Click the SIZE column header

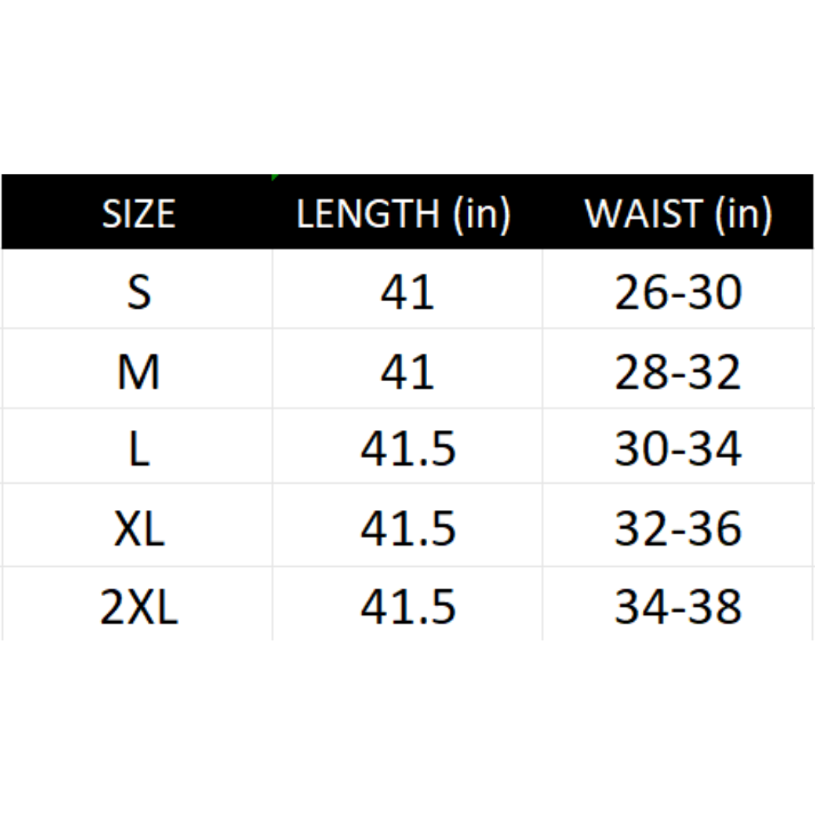pos(138,214)
